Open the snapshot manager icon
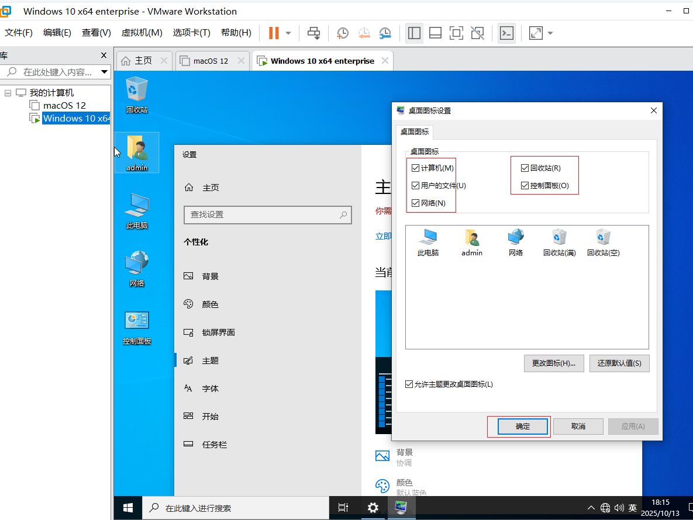This screenshot has height=520, width=693. [x=385, y=33]
